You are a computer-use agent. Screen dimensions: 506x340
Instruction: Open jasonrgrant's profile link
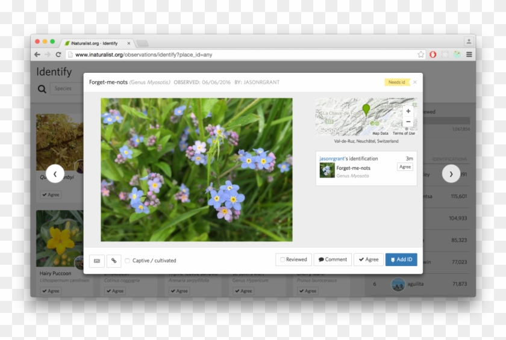tap(330, 158)
